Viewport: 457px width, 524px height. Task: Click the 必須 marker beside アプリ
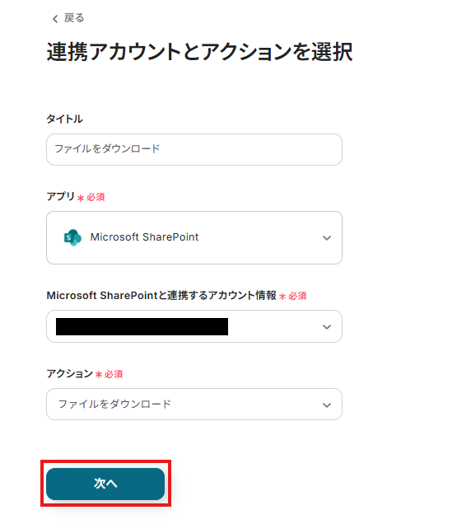pos(96,197)
